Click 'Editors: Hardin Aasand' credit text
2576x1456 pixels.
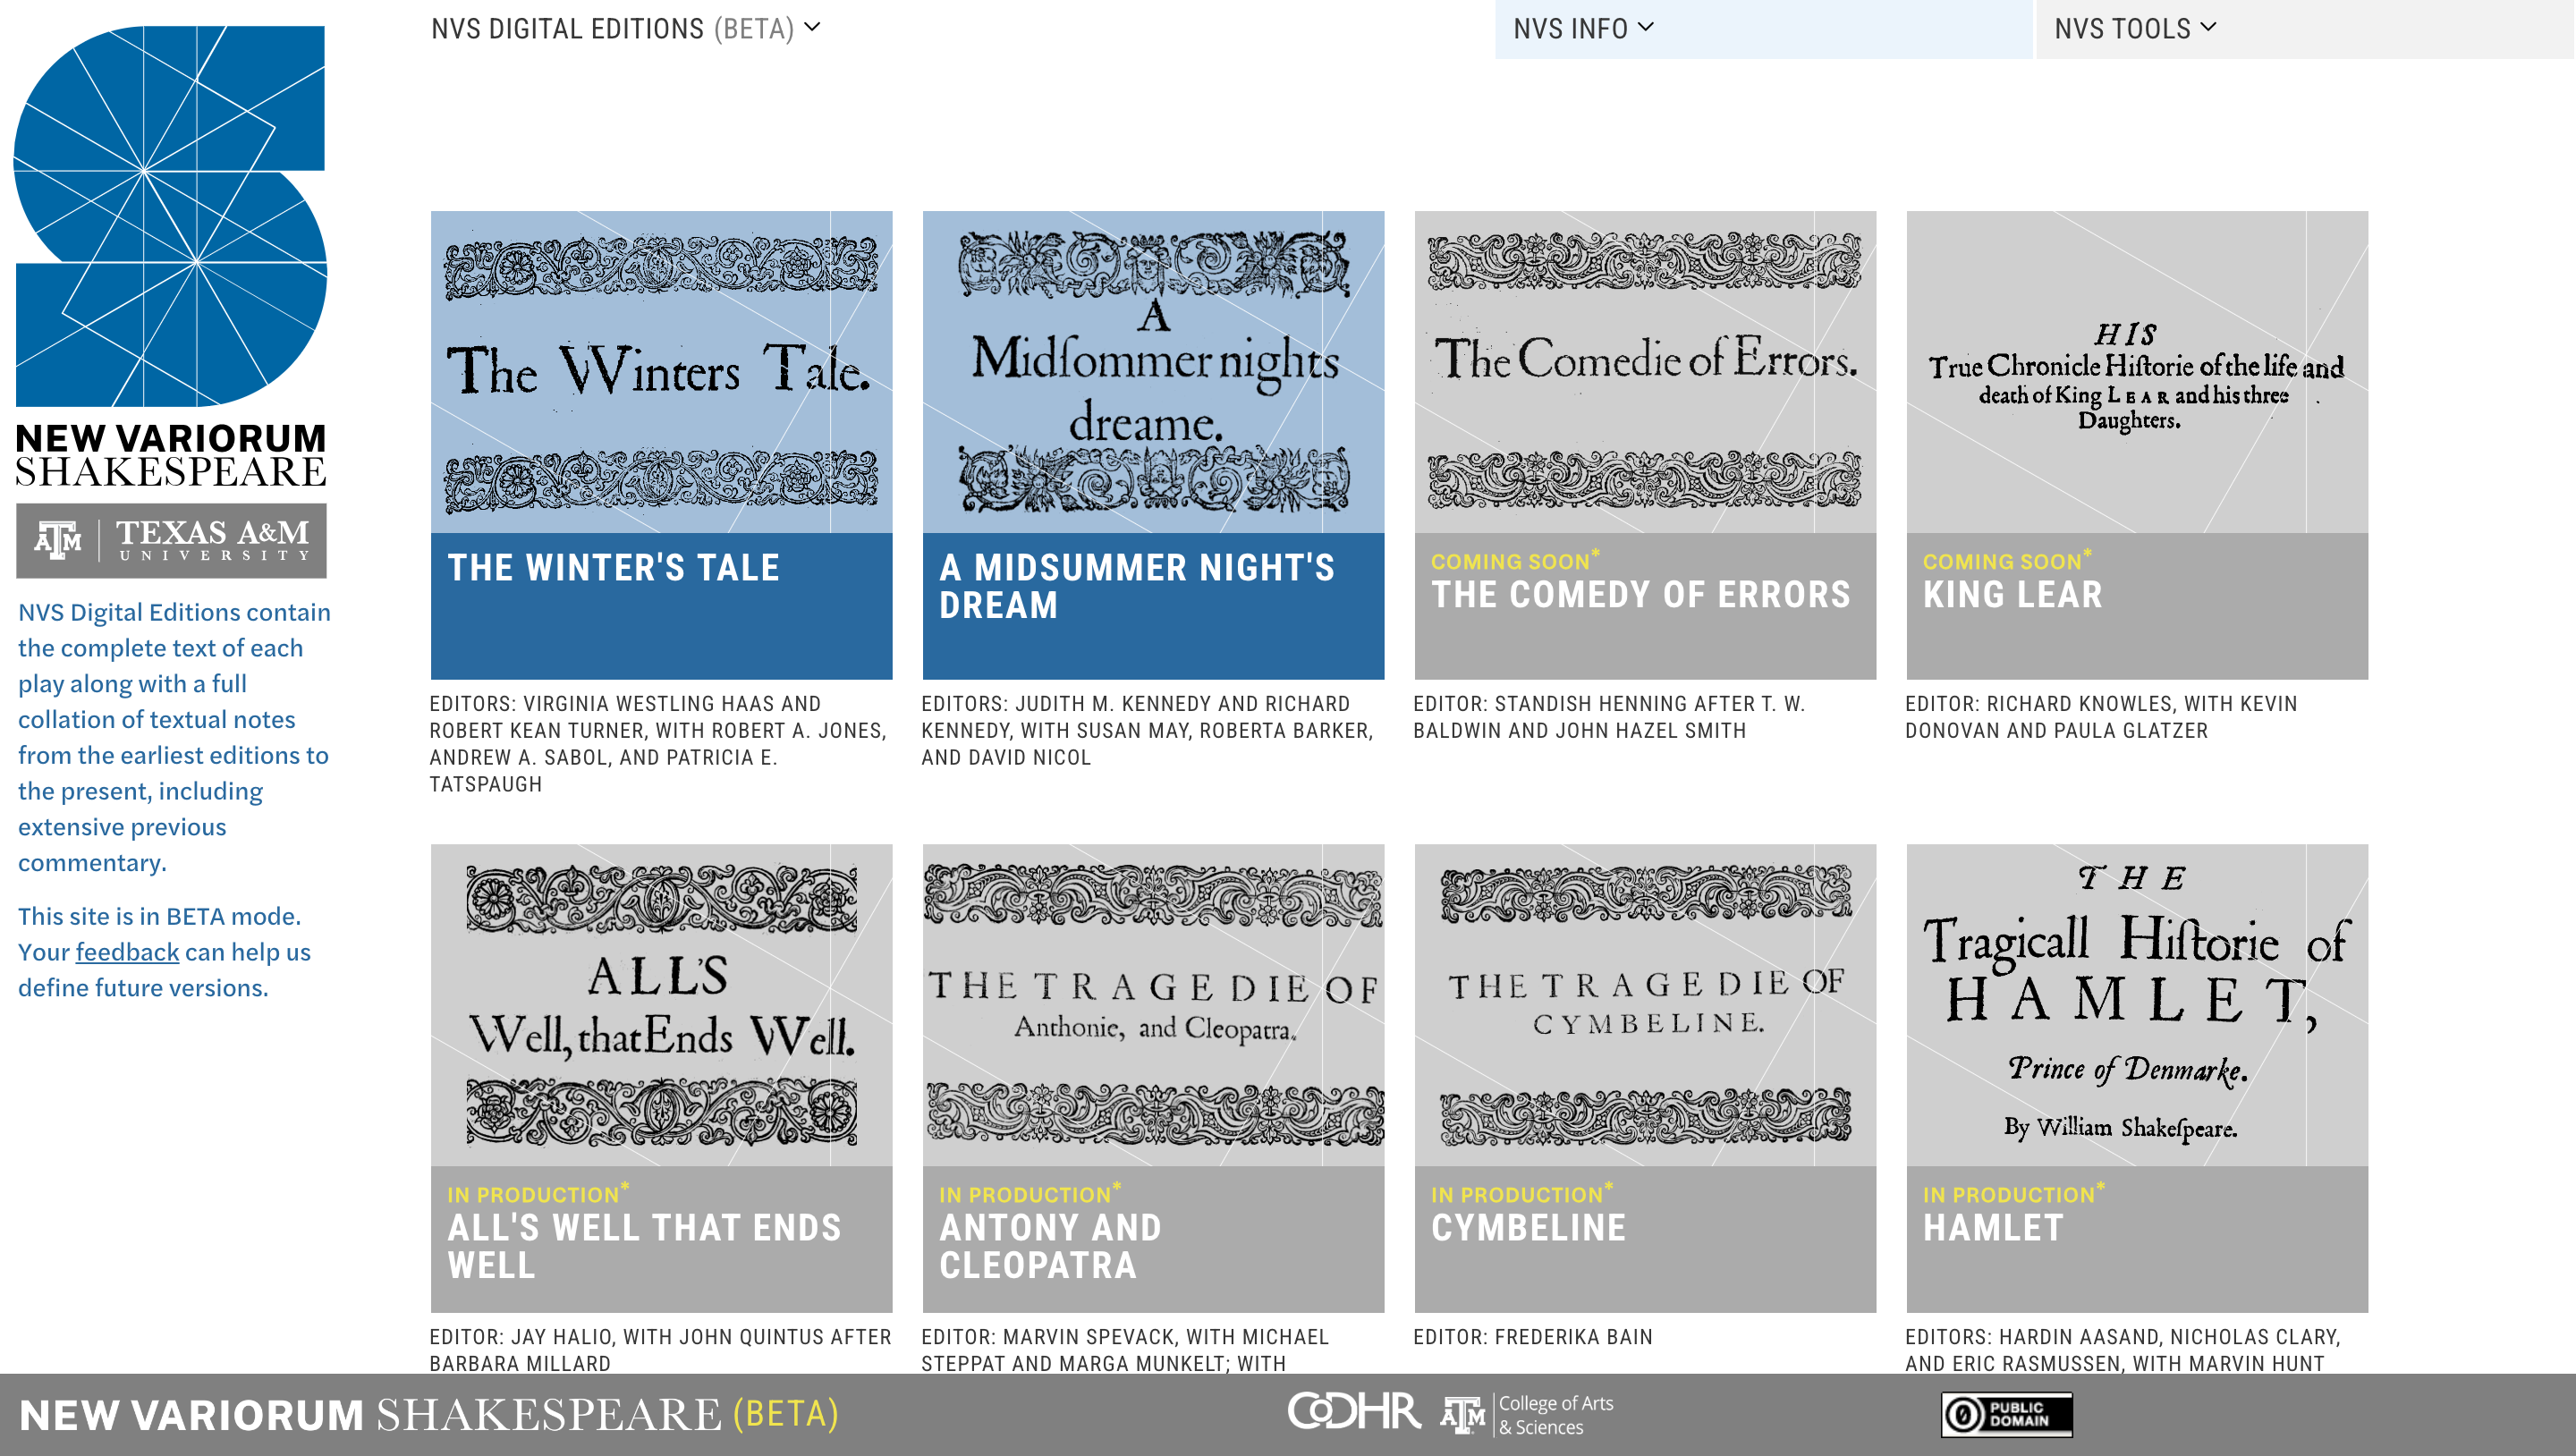point(2122,1350)
